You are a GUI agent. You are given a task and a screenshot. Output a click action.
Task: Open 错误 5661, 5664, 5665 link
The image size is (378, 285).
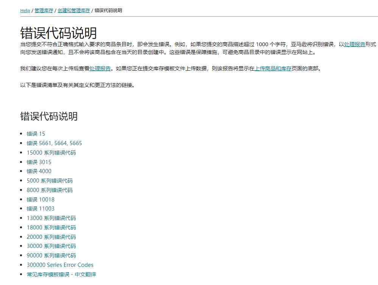(54, 143)
